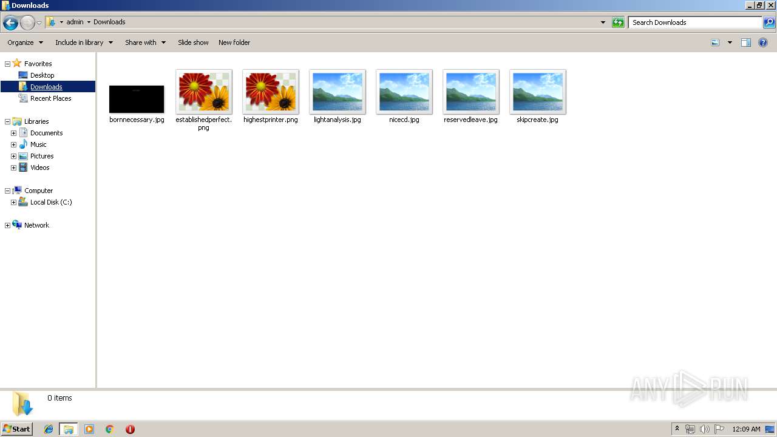Select the Documents library
The image size is (777, 437).
coord(46,133)
